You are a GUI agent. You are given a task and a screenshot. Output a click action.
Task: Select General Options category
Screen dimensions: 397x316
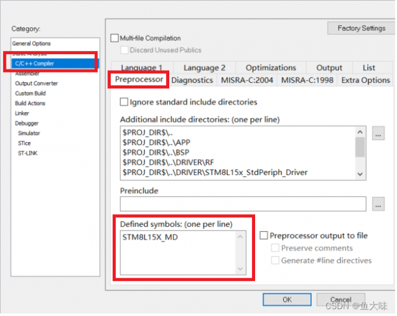(x=31, y=43)
